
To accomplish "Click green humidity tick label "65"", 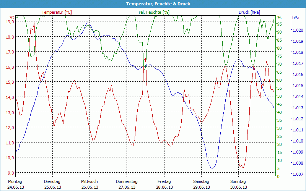I will click(x=280, y=72).
